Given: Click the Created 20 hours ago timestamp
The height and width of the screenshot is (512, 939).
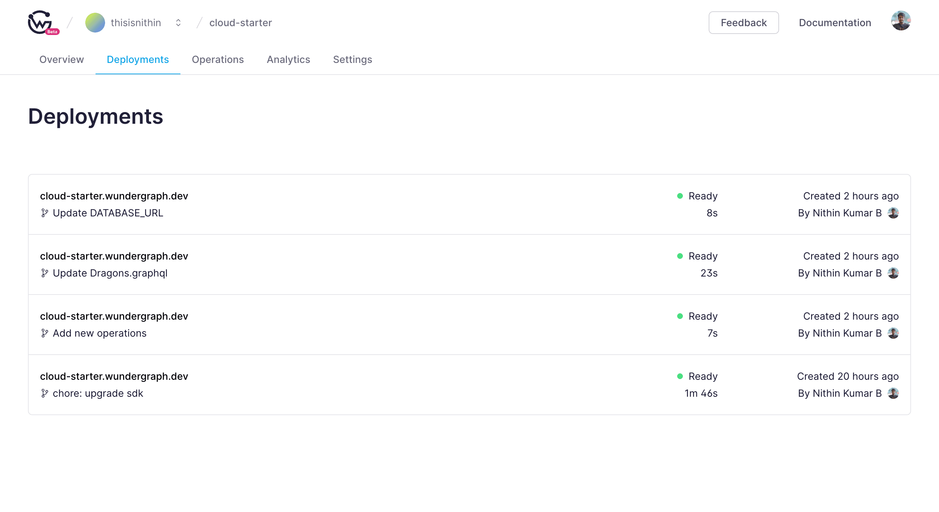Looking at the screenshot, I should point(848,377).
